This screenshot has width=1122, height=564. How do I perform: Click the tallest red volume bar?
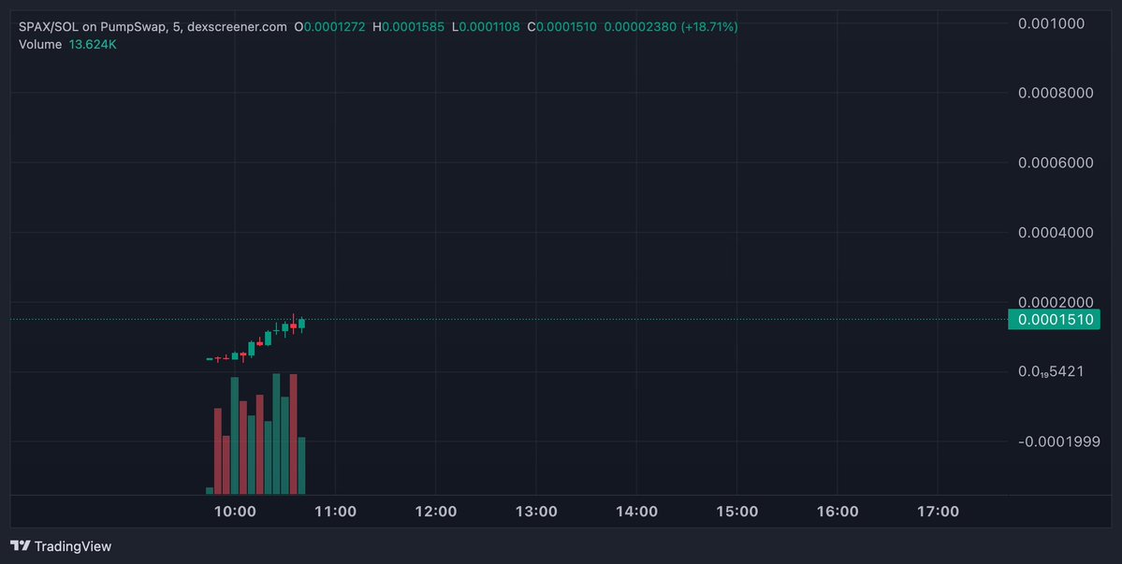[294, 434]
